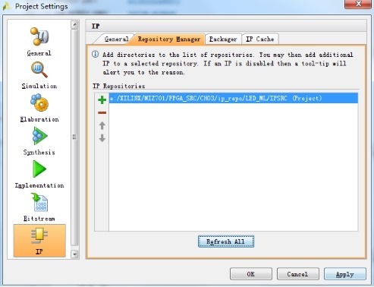Switch to the General tab
374x287 pixels.
pyautogui.click(x=116, y=39)
